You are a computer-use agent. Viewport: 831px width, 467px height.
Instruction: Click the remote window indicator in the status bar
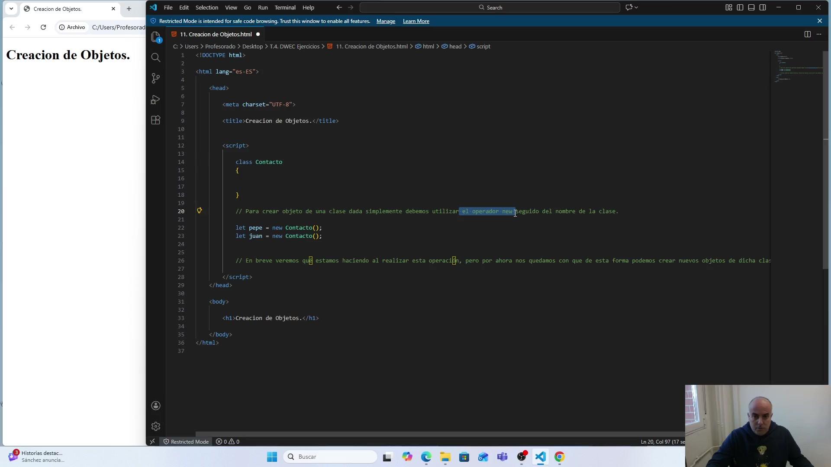point(152,441)
